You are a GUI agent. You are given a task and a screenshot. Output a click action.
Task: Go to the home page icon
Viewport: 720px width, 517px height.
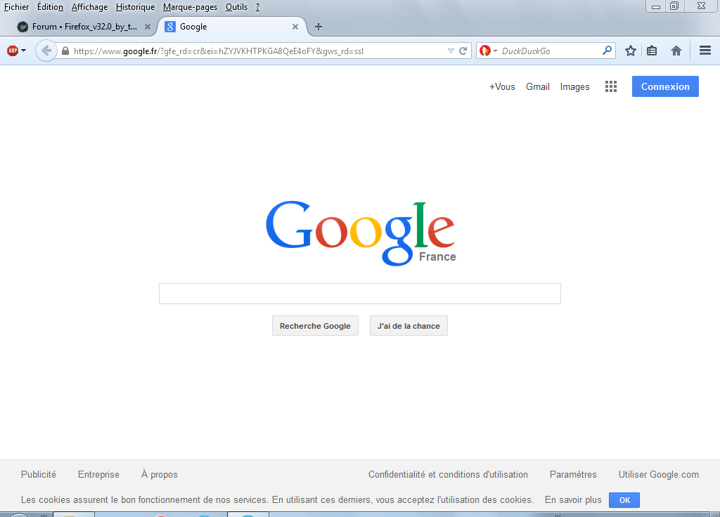[676, 51]
